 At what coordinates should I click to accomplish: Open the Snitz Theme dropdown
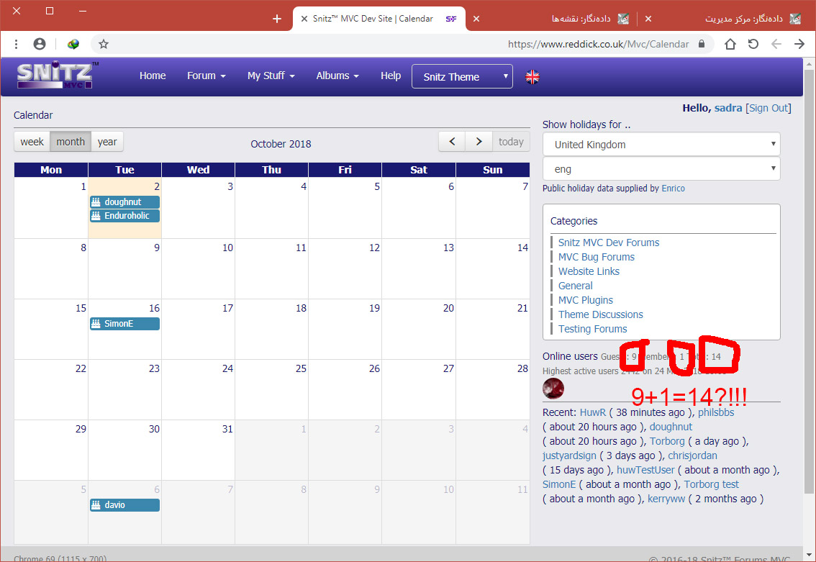[x=462, y=77]
